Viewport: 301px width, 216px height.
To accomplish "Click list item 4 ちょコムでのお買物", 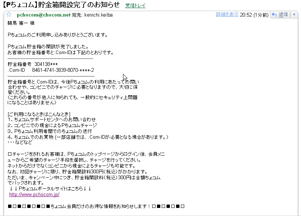I will pos(88,137).
